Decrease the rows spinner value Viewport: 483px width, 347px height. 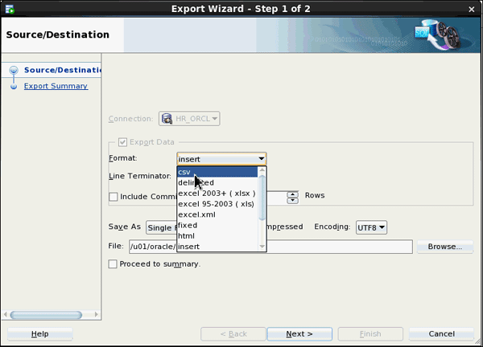(293, 201)
